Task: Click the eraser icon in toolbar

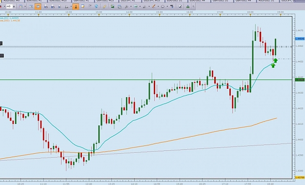Action: click(x=180, y=7)
